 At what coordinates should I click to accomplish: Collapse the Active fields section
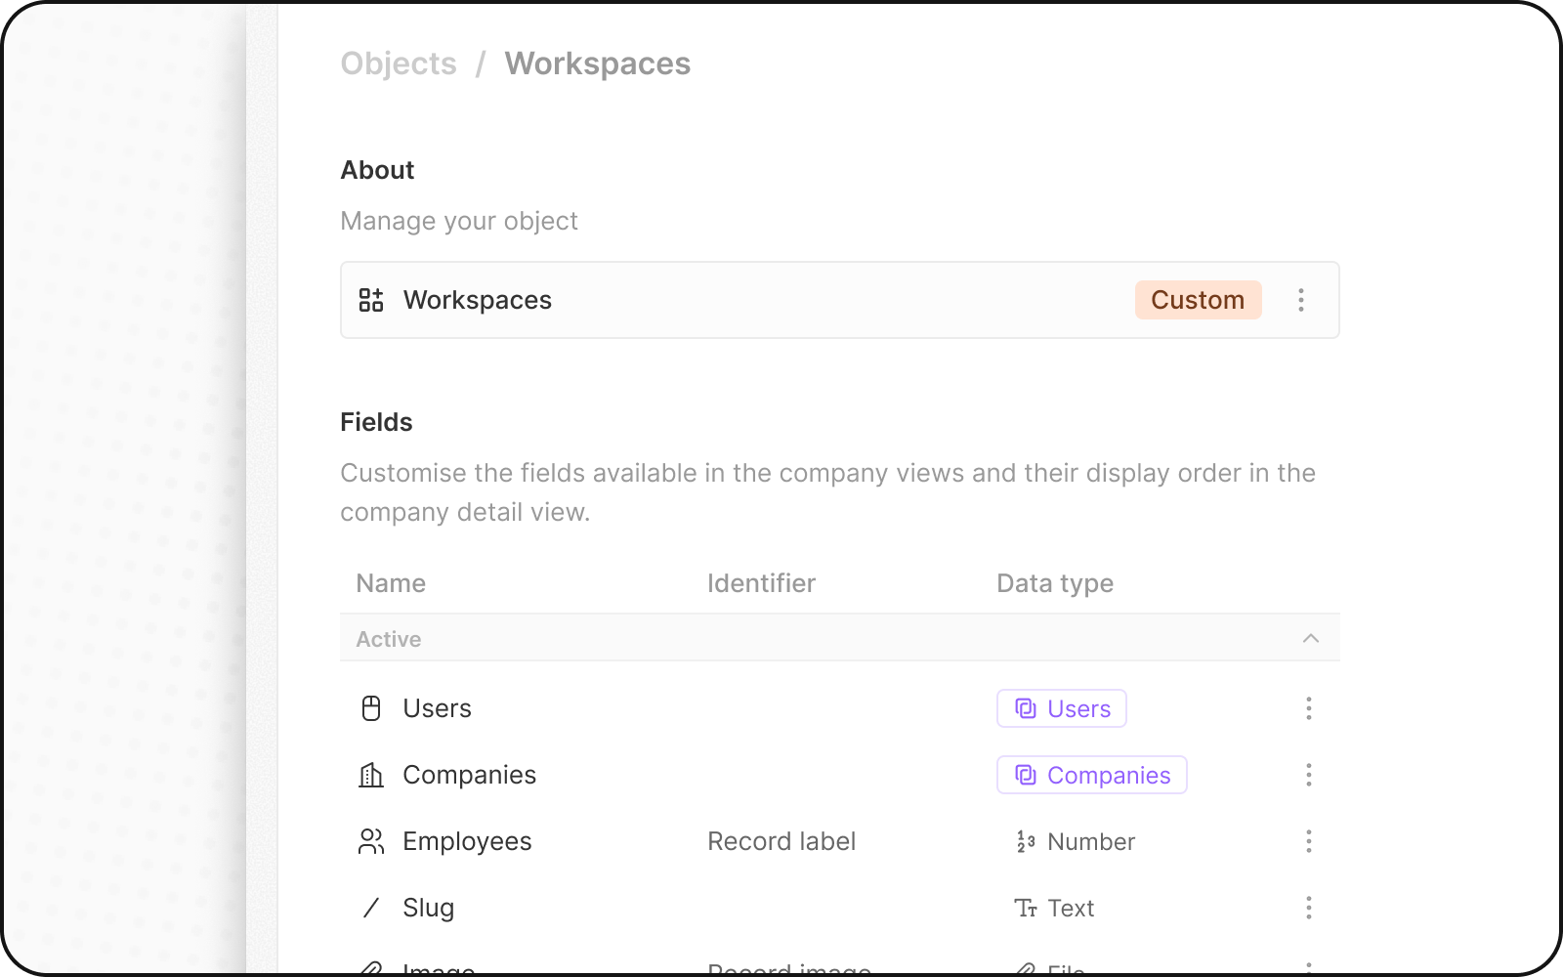[x=1310, y=638]
